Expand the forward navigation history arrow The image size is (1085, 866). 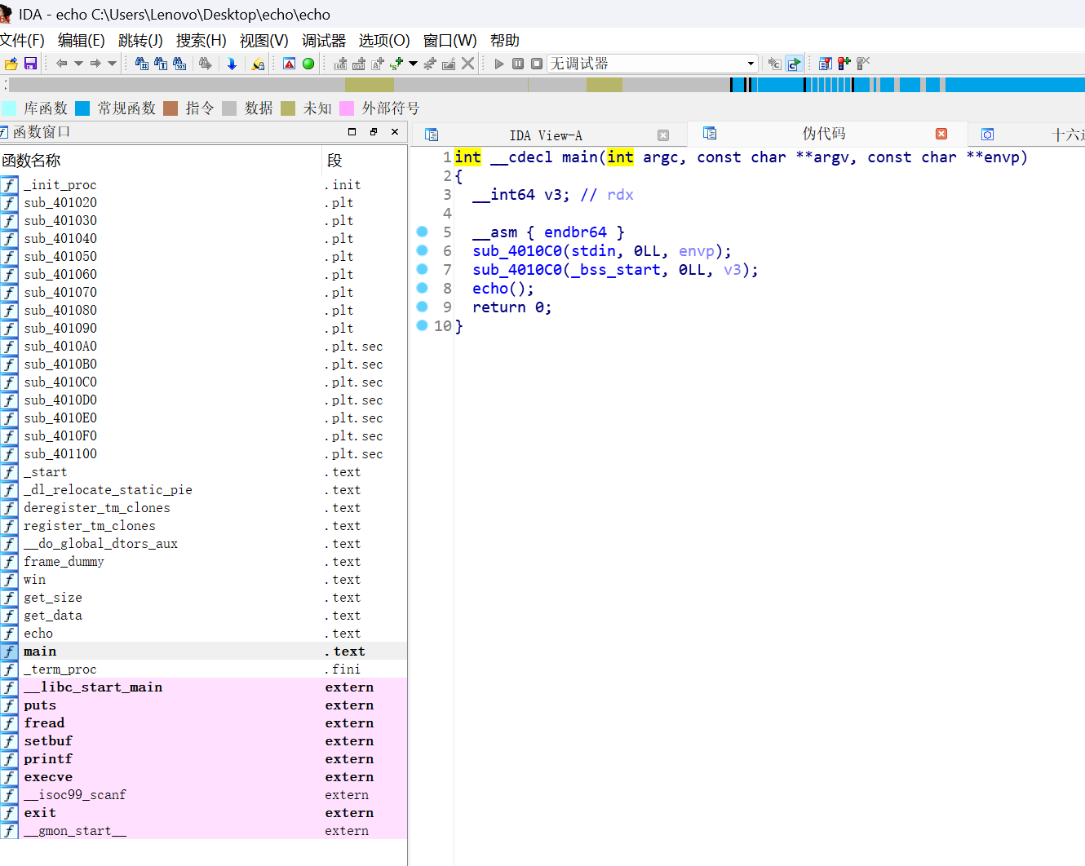click(x=113, y=64)
